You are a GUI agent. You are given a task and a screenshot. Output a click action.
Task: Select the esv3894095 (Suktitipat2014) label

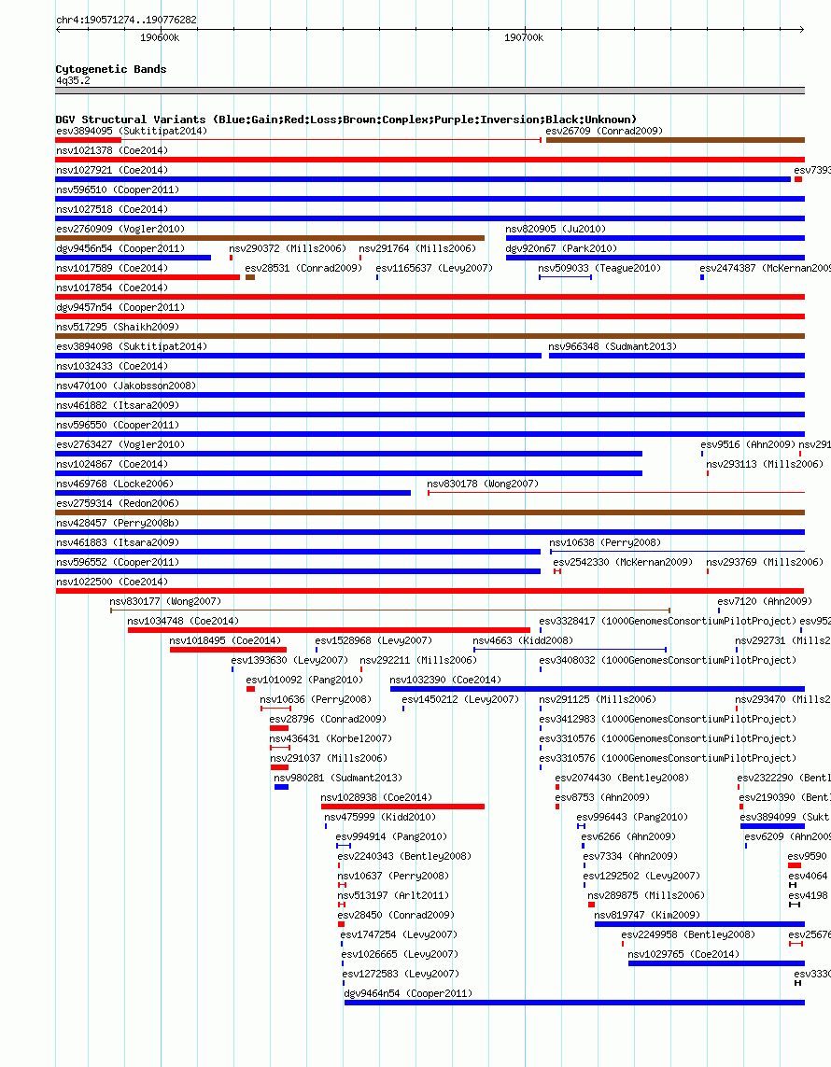pyautogui.click(x=132, y=131)
